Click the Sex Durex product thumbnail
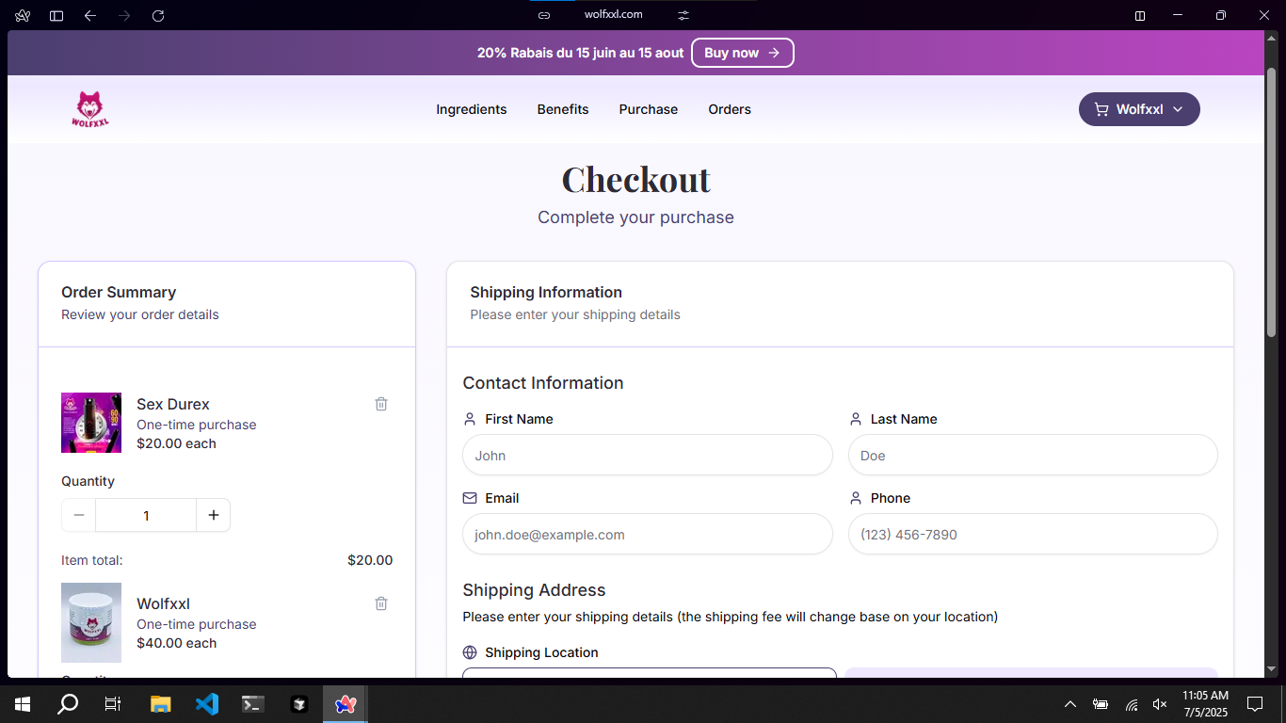Image resolution: width=1286 pixels, height=723 pixels. pyautogui.click(x=91, y=423)
